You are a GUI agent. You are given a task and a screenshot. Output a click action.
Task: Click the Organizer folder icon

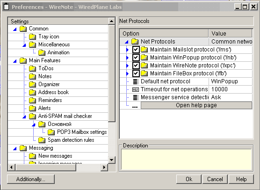click(x=33, y=84)
